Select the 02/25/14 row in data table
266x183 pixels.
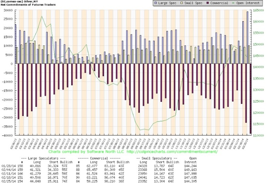(132, 180)
